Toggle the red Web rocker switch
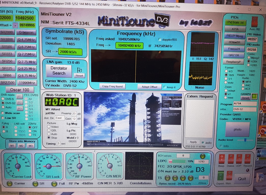Screen dimensions: 266x195 tap(229, 176)
